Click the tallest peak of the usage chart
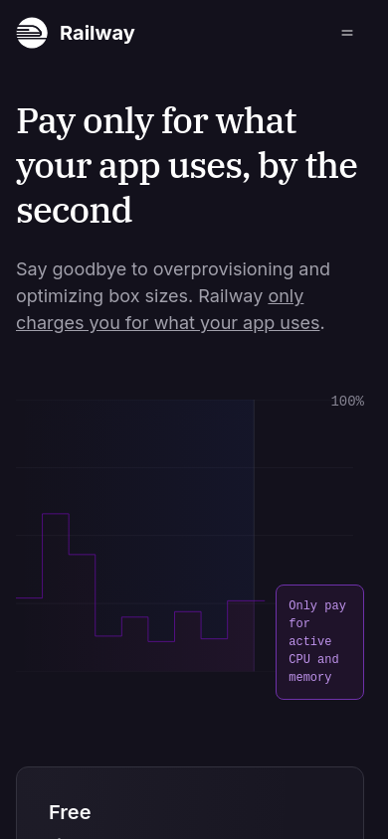The height and width of the screenshot is (839, 388). [x=56, y=514]
